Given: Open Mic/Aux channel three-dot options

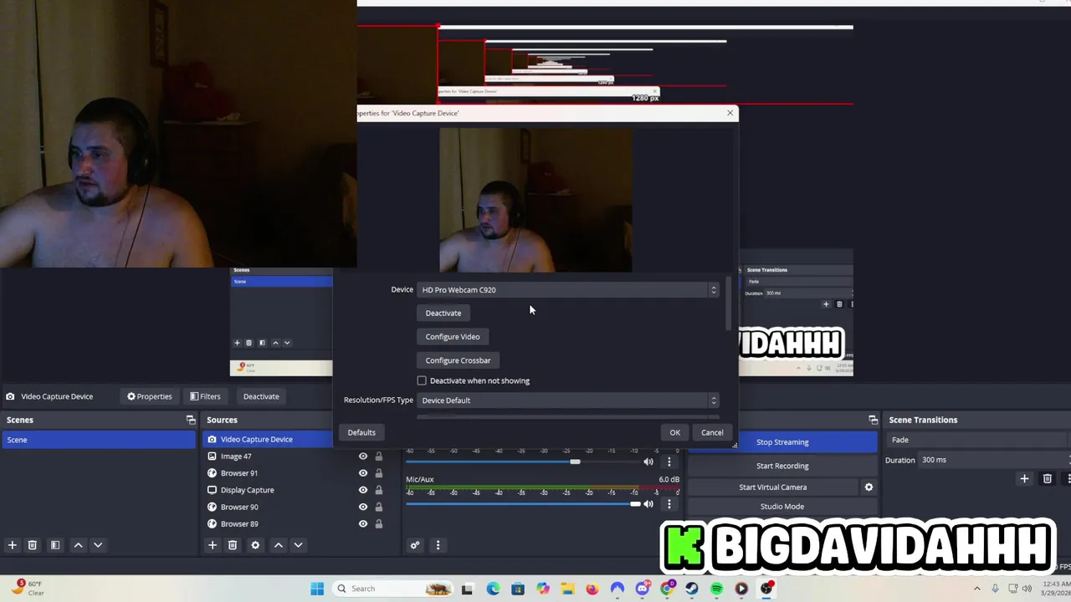Looking at the screenshot, I should 669,504.
